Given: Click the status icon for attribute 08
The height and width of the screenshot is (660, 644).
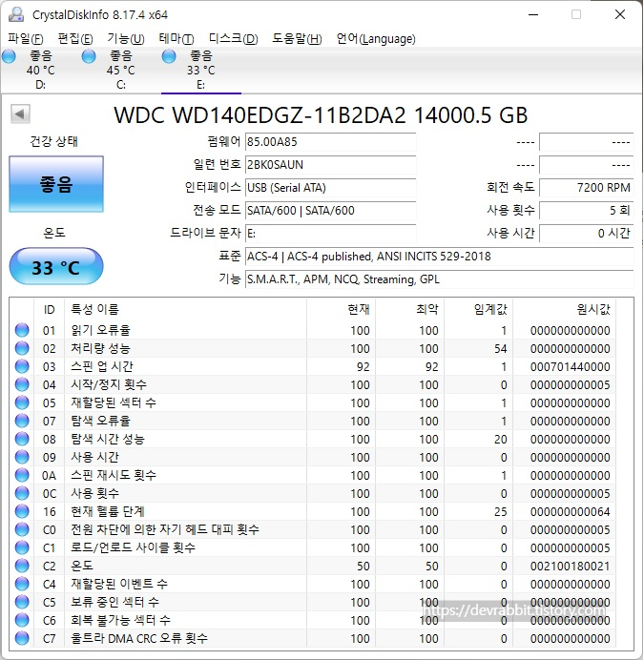Looking at the screenshot, I should 22,439.
